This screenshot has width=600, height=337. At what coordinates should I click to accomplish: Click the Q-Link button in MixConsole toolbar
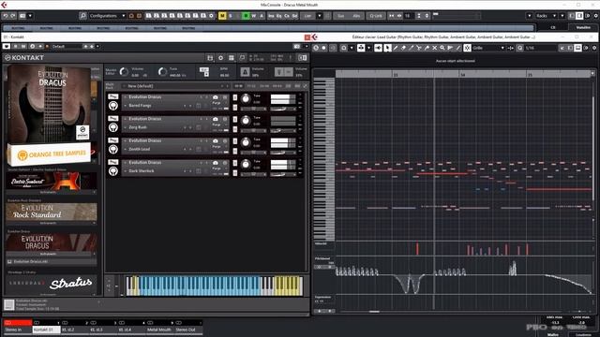tap(376, 16)
